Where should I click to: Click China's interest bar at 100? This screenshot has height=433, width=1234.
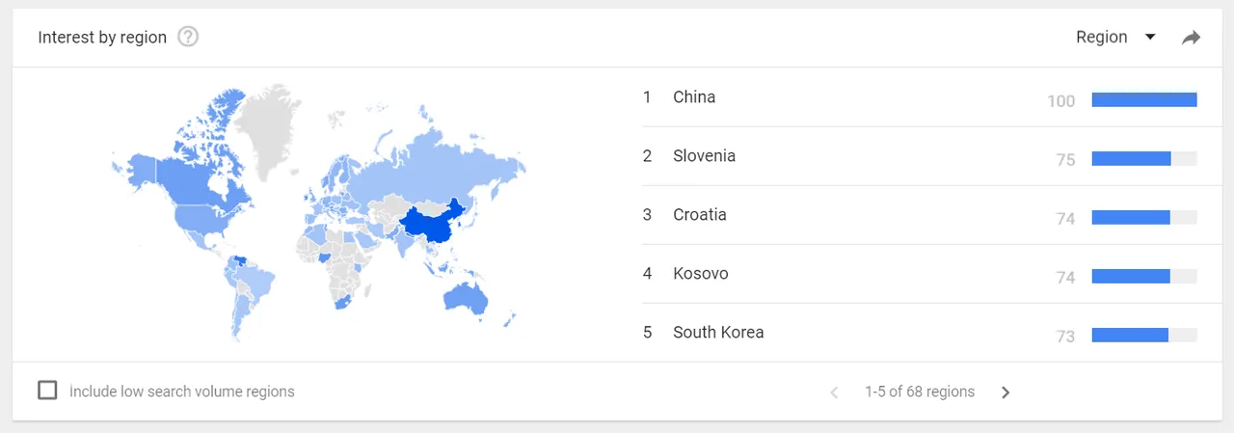[x=1144, y=99]
